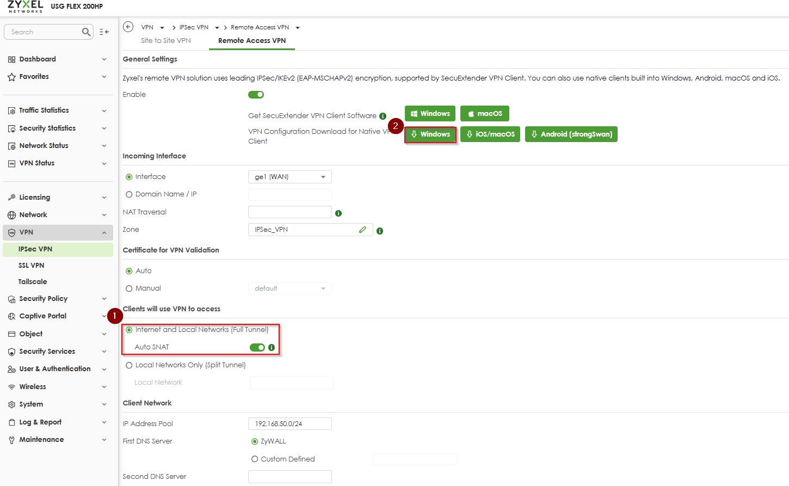The width and height of the screenshot is (789, 486).
Task: Click the IP Address Pool field
Action: 289,424
